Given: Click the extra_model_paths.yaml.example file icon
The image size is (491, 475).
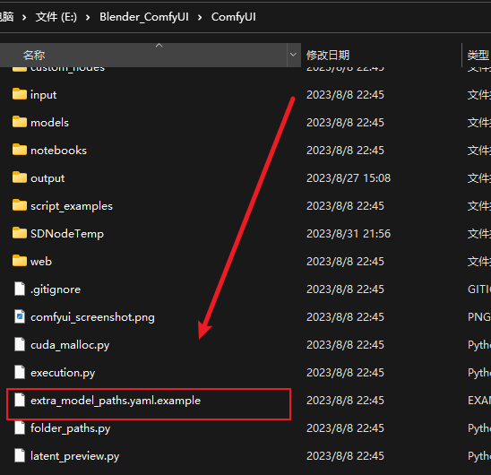Looking at the screenshot, I should [20, 400].
